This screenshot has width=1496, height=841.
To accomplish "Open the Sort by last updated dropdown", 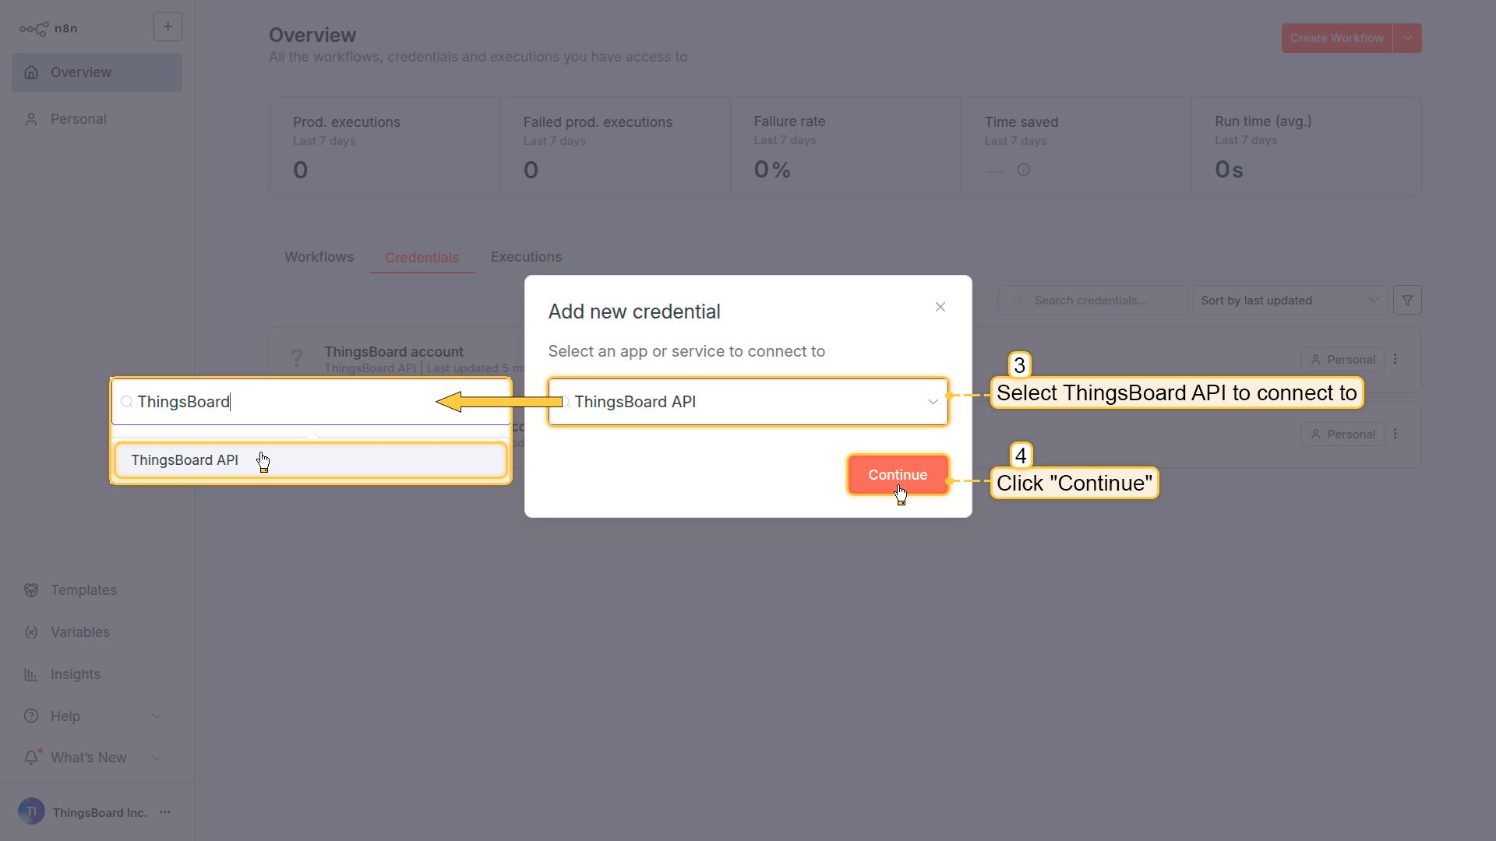I will click(x=1290, y=301).
